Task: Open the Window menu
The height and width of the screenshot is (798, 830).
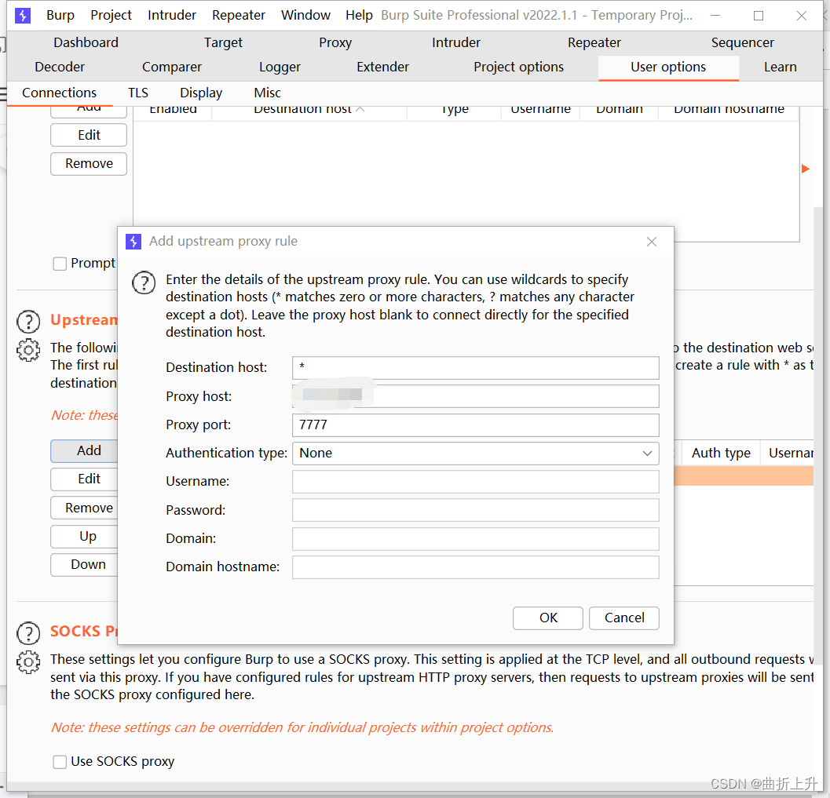Action: pyautogui.click(x=305, y=16)
